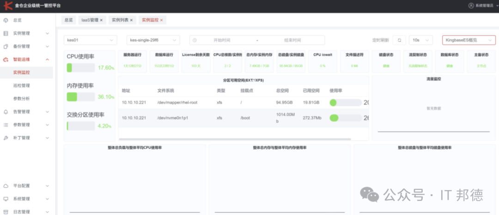
Task: Click the 服务器运行 status card
Action: click(x=133, y=61)
